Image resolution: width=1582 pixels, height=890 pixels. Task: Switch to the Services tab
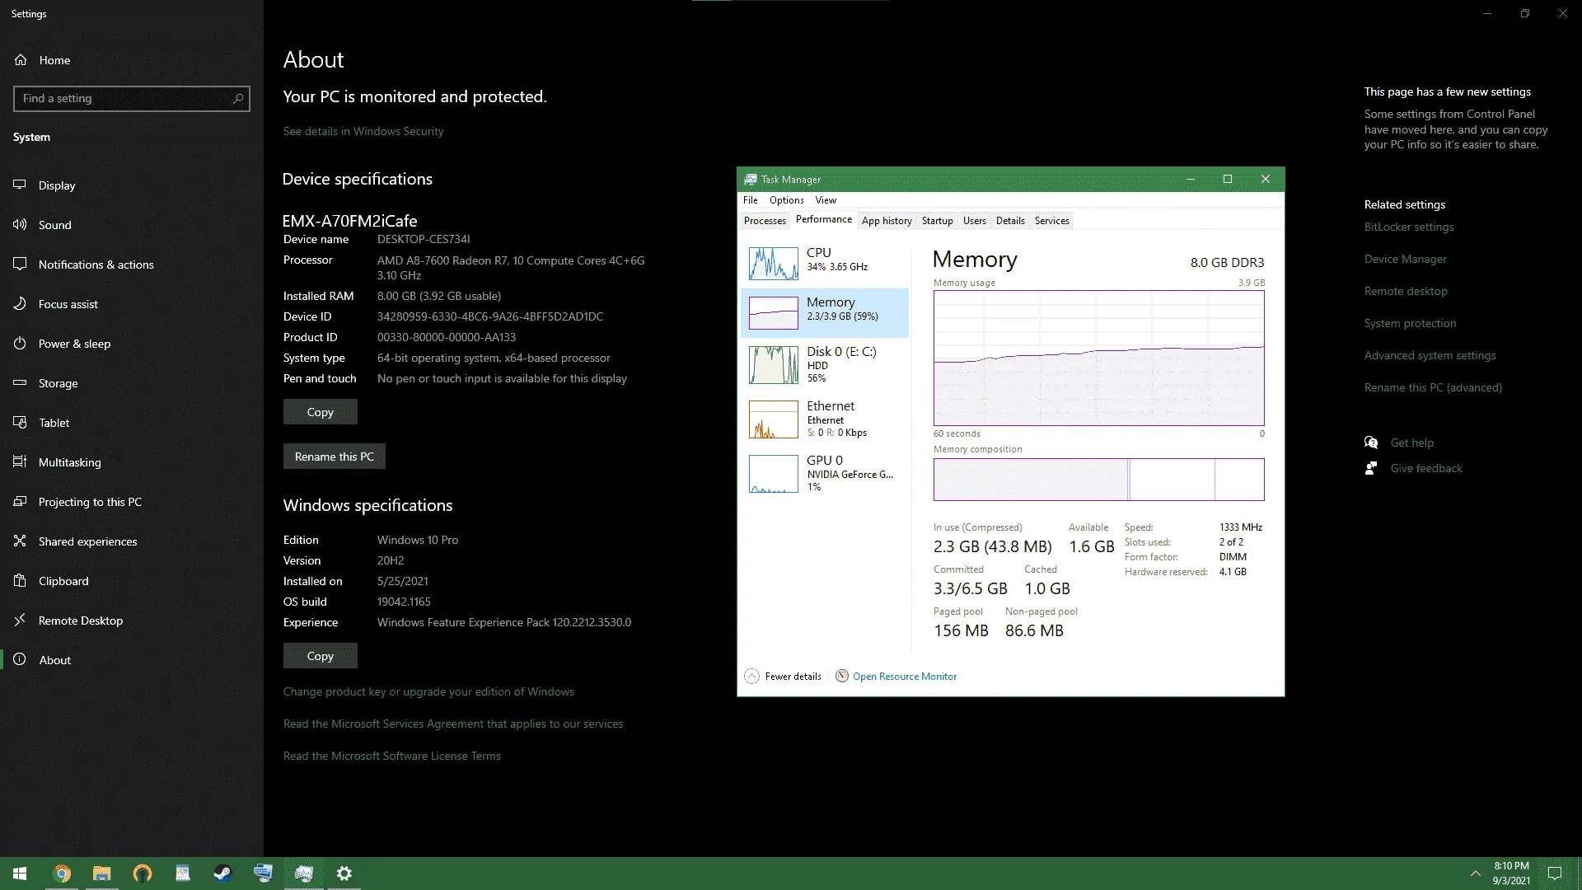click(x=1052, y=221)
